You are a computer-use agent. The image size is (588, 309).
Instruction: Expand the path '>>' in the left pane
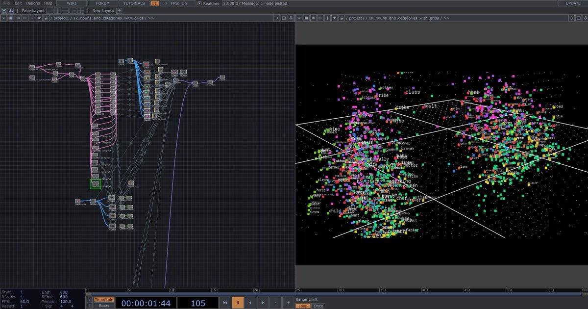coord(151,18)
